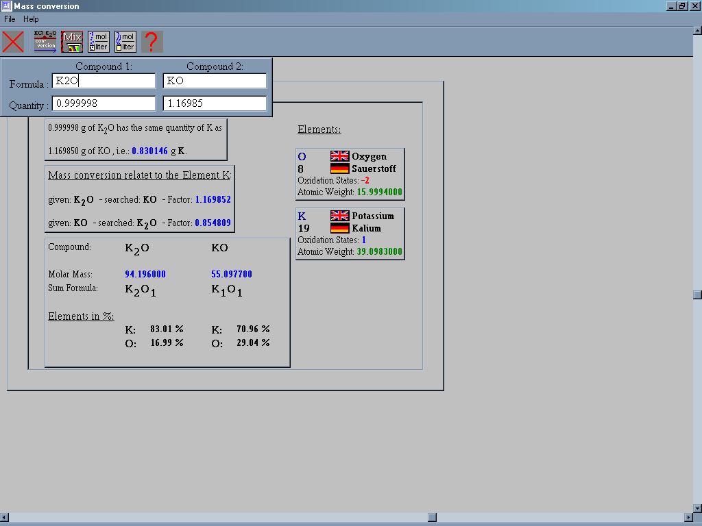702x526 pixels.
Task: Click the British flag beside Oxygen
Action: (x=339, y=156)
